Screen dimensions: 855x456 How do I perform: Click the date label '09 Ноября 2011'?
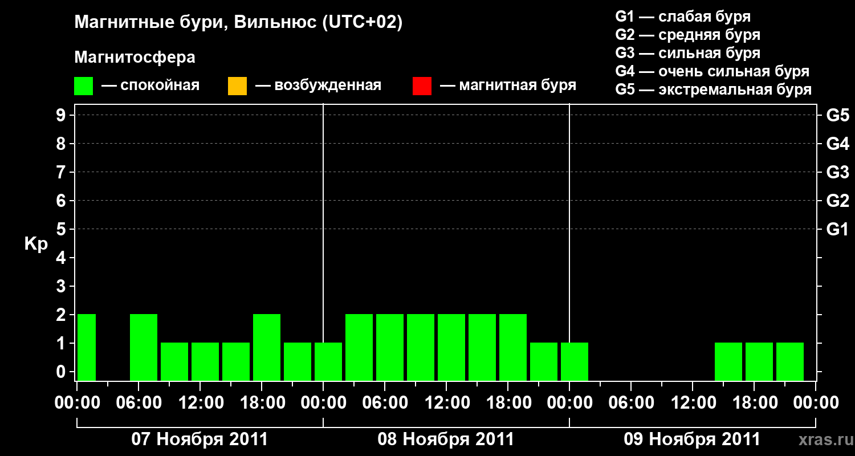692,439
